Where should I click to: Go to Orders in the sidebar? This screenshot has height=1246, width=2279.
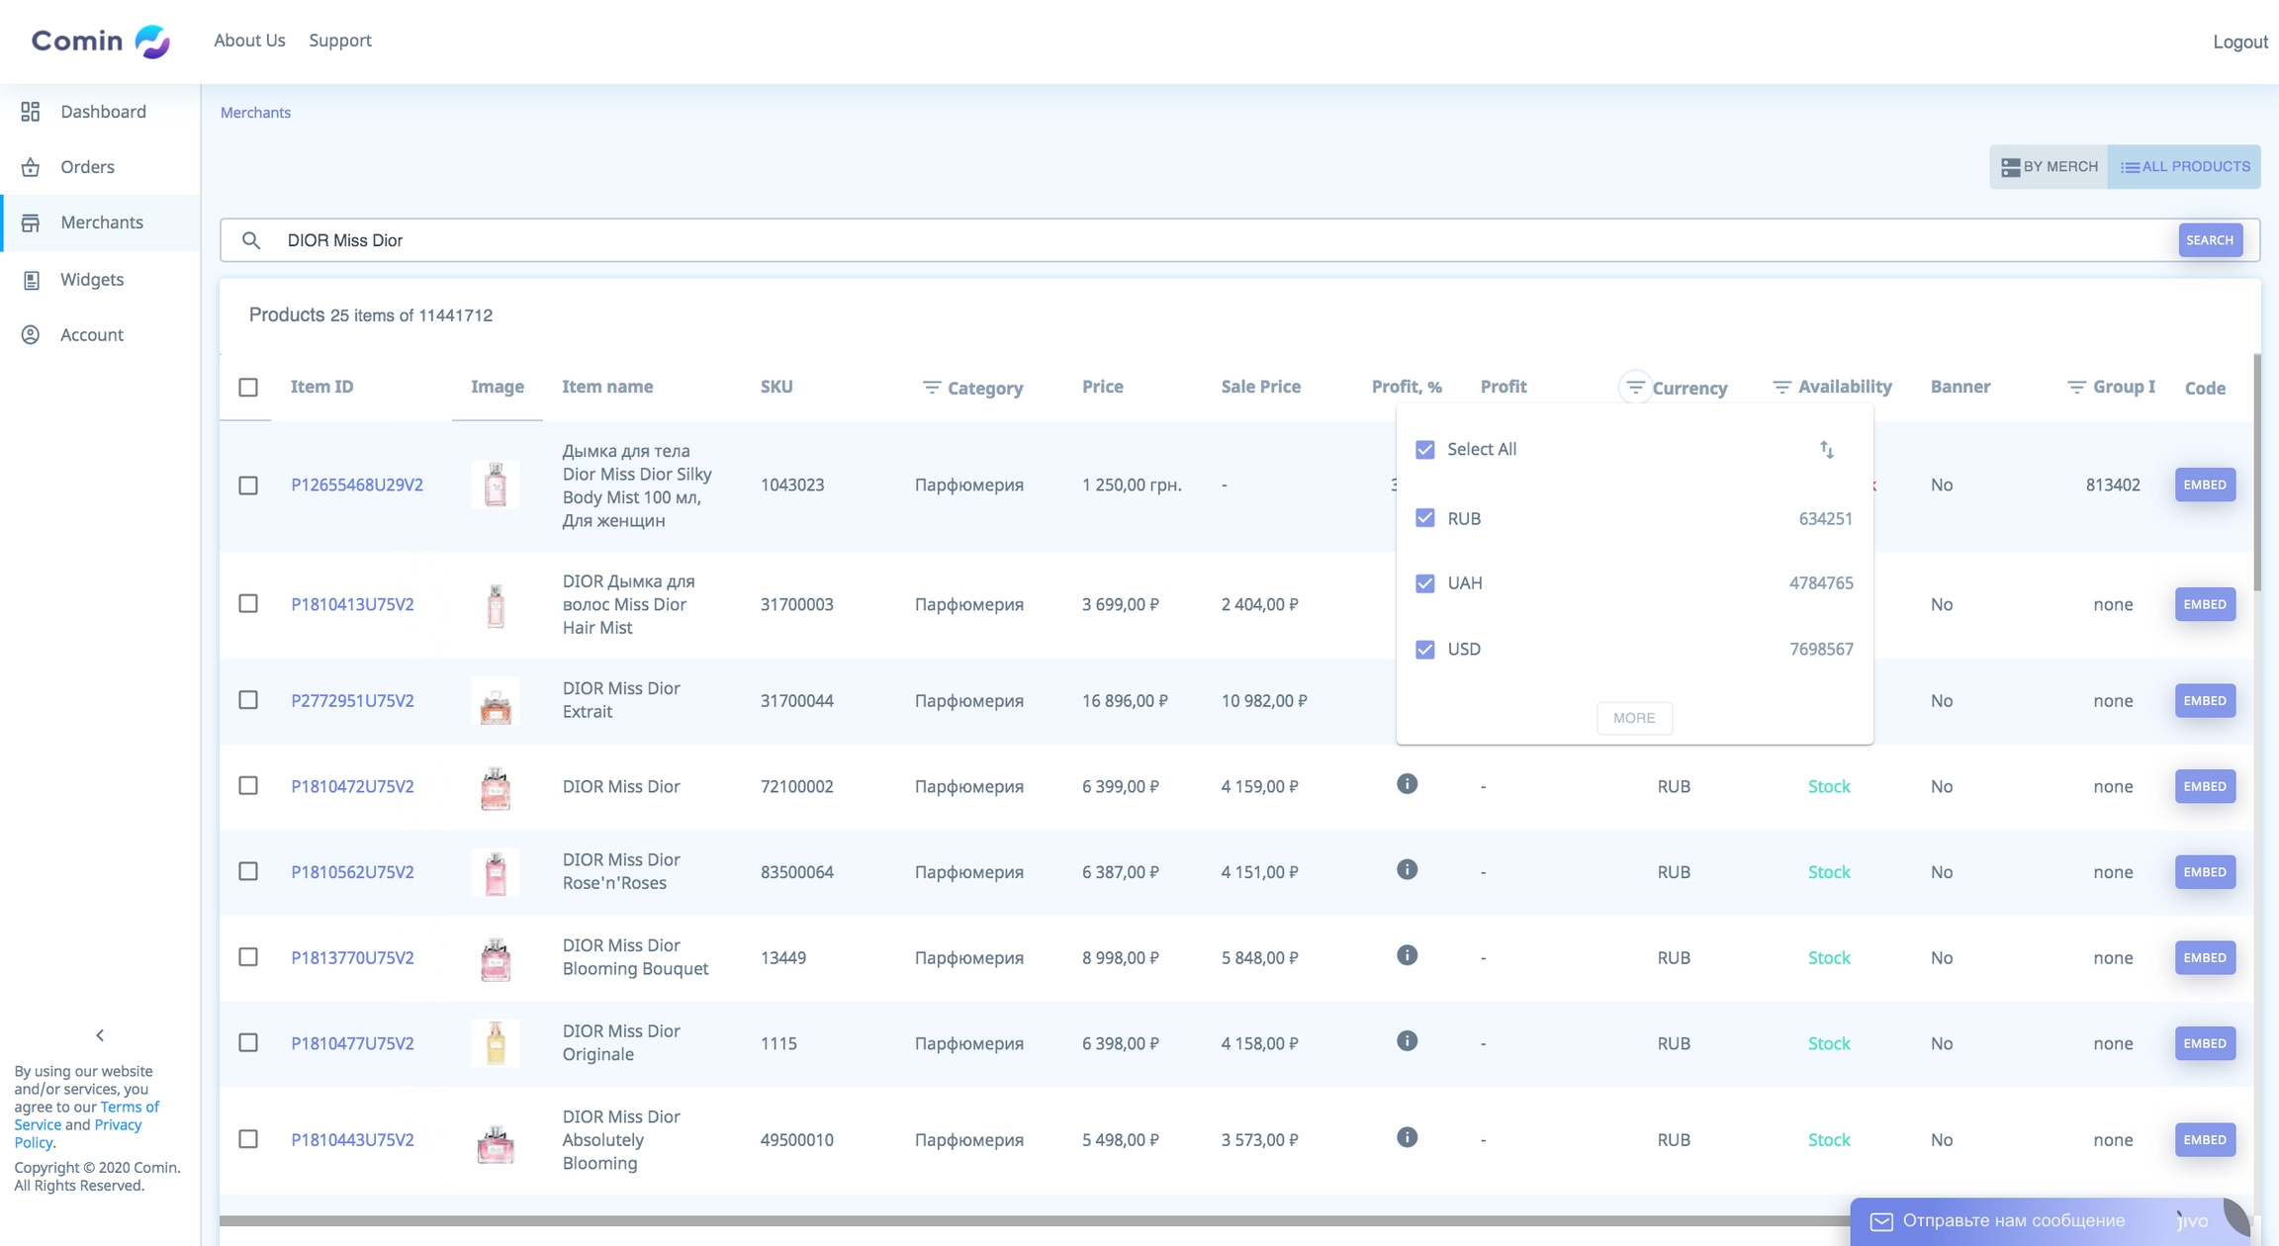coord(87,167)
